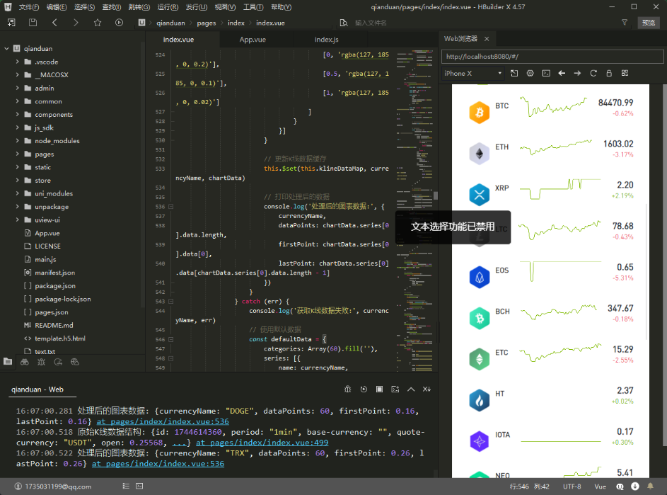This screenshot has width=667, height=495.
Task: Open the debug bug sidebar icon
Action: pyautogui.click(x=41, y=362)
